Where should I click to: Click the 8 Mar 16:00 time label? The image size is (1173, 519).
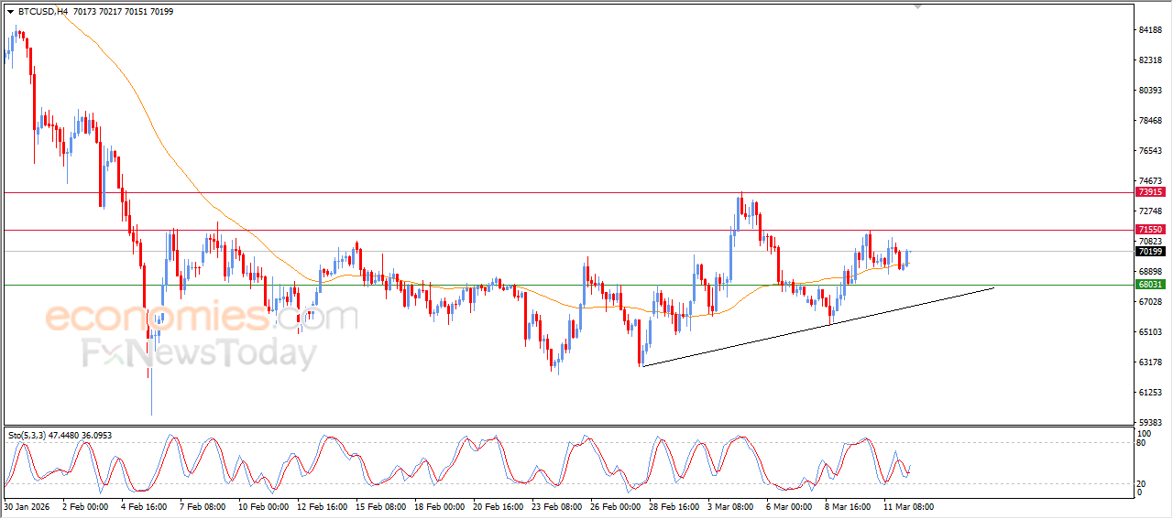[848, 506]
